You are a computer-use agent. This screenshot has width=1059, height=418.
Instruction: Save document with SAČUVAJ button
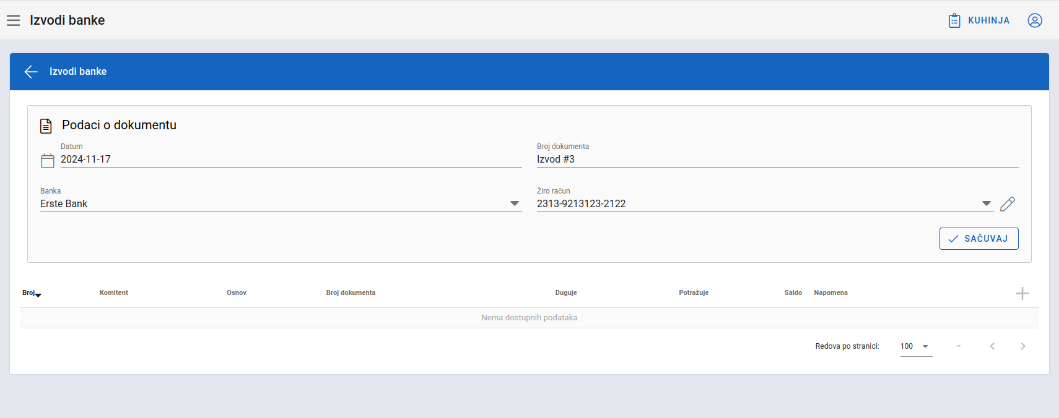tap(978, 239)
